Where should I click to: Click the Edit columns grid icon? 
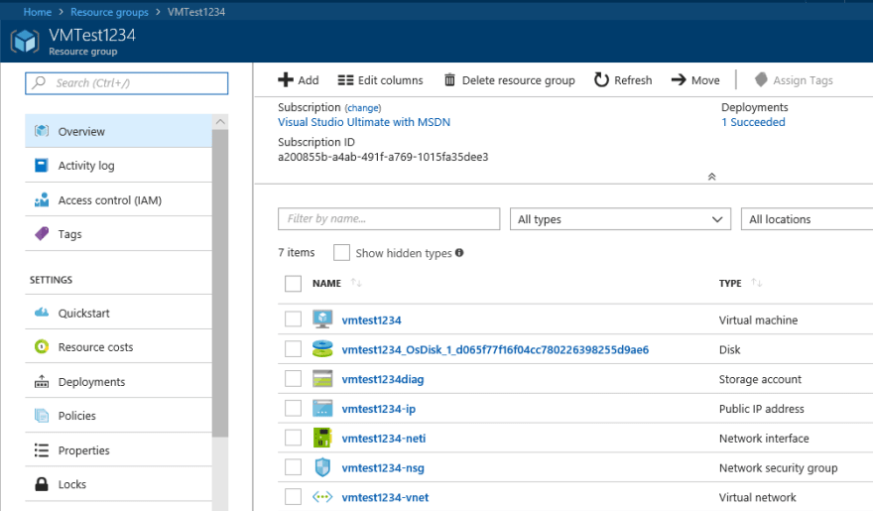pyautogui.click(x=345, y=80)
